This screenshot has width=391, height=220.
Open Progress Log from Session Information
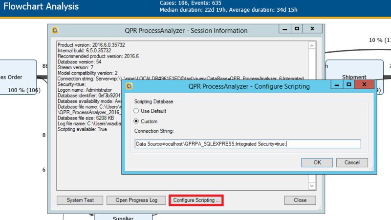(136, 200)
